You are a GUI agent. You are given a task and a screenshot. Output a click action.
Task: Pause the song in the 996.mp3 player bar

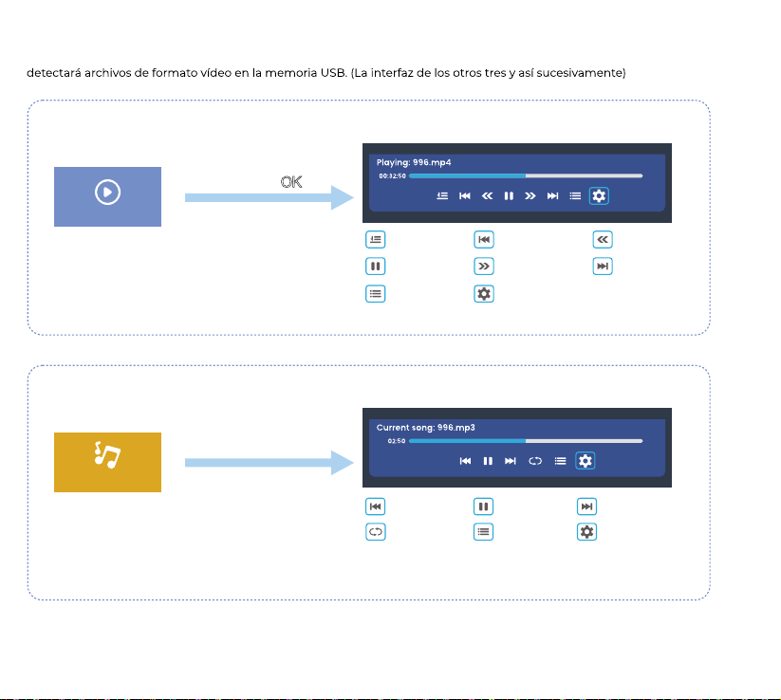pyautogui.click(x=488, y=461)
